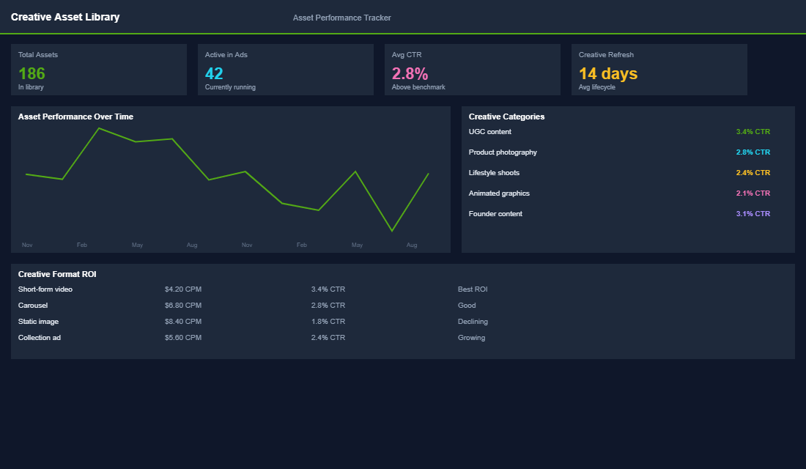Select the Static image Declining status
This screenshot has height=469, width=806.
pyautogui.click(x=473, y=321)
